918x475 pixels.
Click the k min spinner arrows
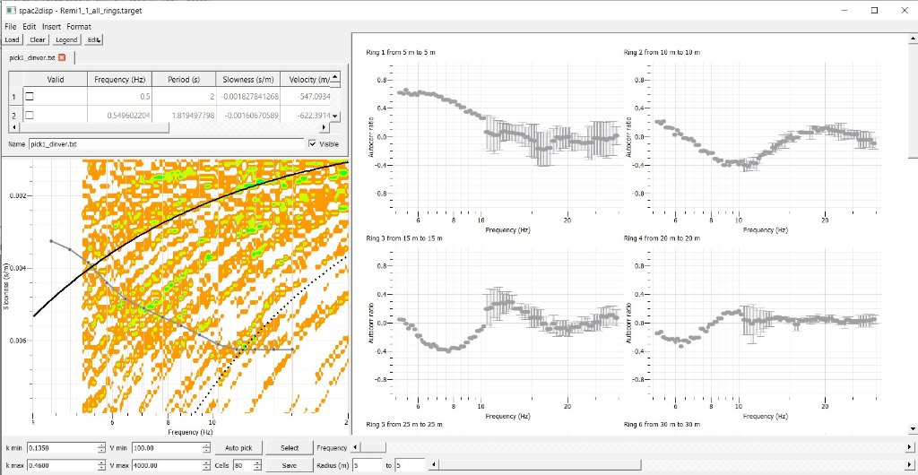click(x=101, y=447)
